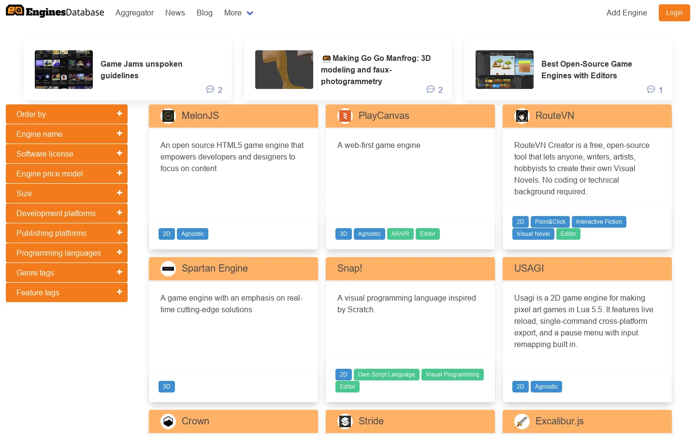696x435 pixels.
Task: Read the Game Jams unspoken guidelines article
Action: pos(142,70)
